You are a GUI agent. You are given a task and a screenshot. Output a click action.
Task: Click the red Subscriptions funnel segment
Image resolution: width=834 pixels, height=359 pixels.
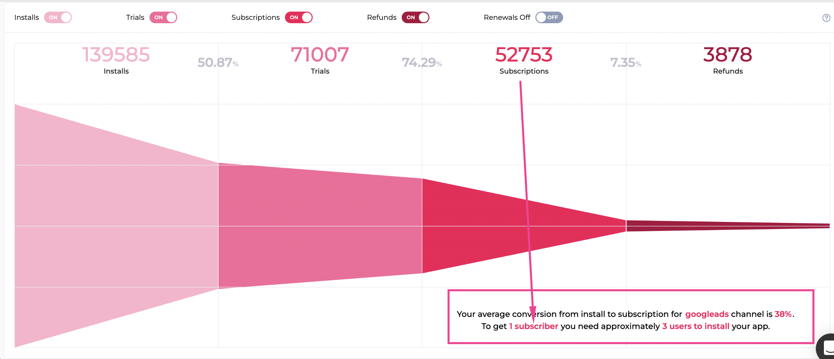pos(488,226)
